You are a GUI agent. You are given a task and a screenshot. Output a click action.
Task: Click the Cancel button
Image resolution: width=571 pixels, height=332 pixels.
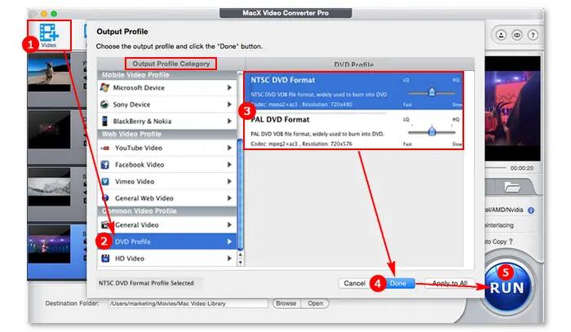point(354,283)
